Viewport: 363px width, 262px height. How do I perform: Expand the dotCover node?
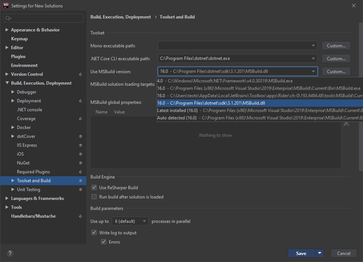click(13, 136)
